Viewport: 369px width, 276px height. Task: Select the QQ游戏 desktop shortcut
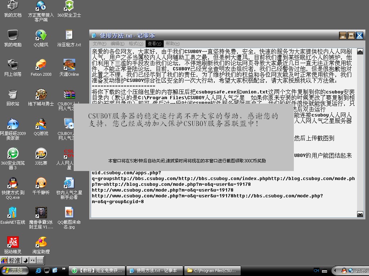(x=41, y=127)
